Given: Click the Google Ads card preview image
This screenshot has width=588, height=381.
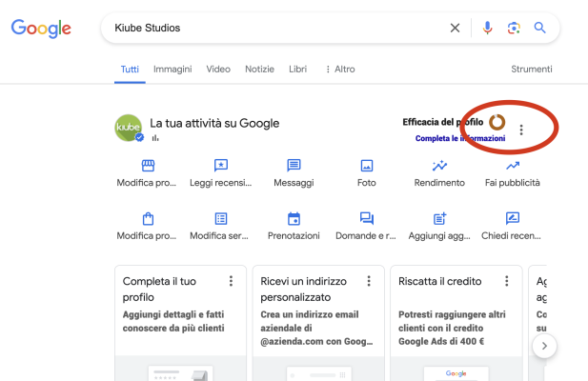Looking at the screenshot, I should (x=456, y=374).
